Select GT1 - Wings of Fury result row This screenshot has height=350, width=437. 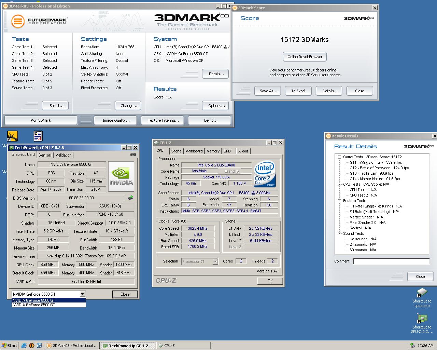coord(376,162)
